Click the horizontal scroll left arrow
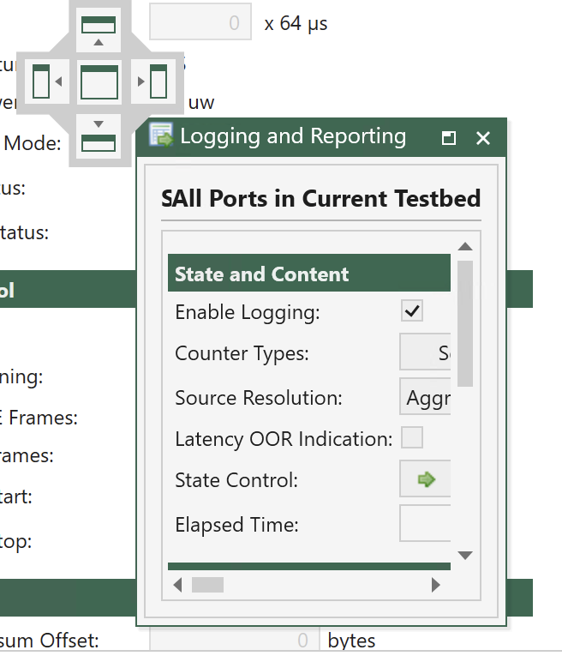Screen dimensions: 562x656 click(177, 585)
